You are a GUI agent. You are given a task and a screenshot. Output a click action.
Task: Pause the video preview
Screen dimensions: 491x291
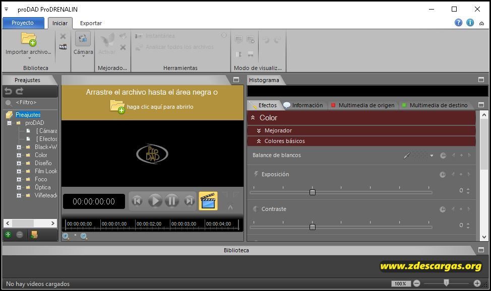[x=171, y=201]
